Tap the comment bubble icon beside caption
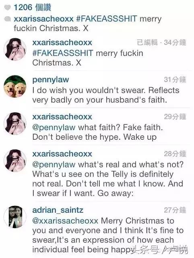 [8, 19]
